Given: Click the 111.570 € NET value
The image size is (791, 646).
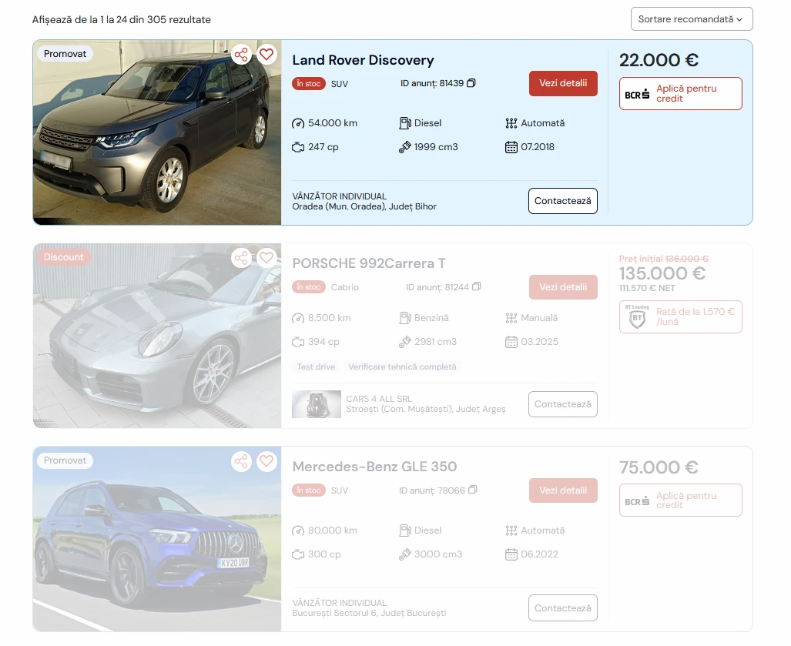Looking at the screenshot, I should [647, 288].
